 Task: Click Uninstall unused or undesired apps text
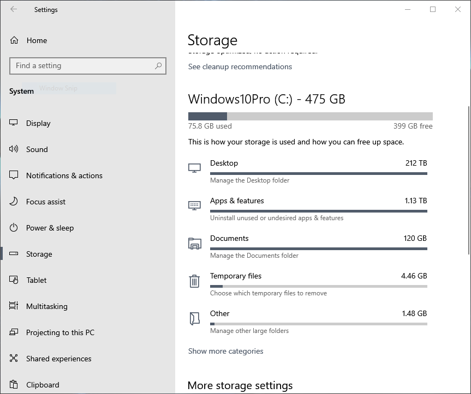(x=277, y=218)
